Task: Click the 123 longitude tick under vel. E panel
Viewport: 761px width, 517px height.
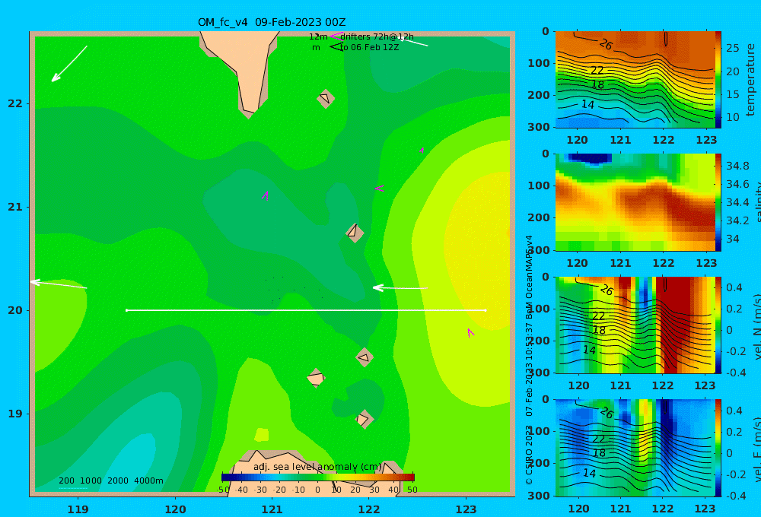Action: point(705,509)
